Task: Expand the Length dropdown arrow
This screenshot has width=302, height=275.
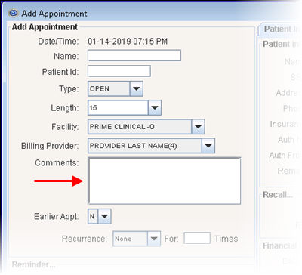Action: point(155,107)
